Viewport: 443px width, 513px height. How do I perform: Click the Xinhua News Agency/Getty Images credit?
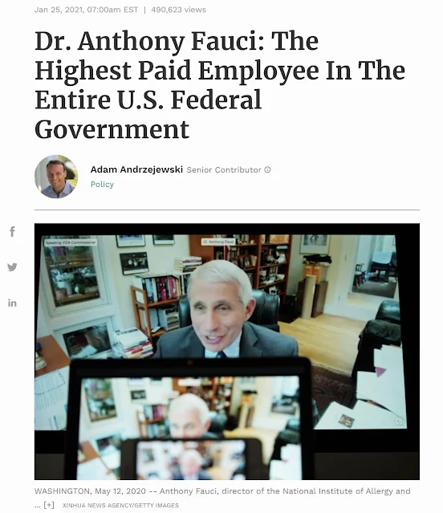click(120, 505)
